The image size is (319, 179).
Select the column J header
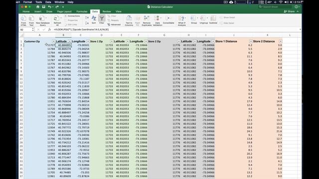[x=234, y=35]
